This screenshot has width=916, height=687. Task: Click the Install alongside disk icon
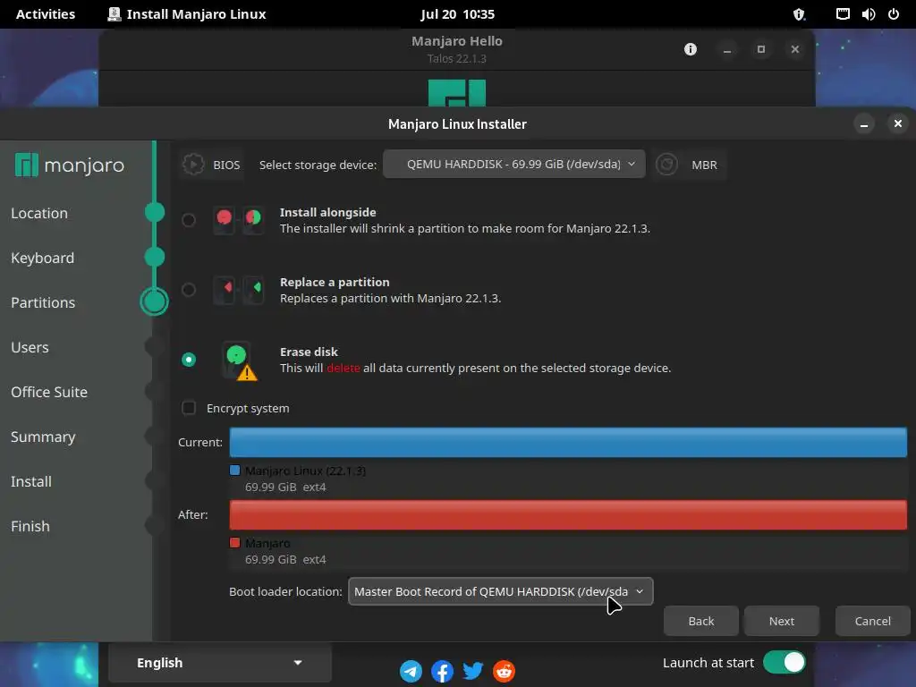[x=238, y=220]
